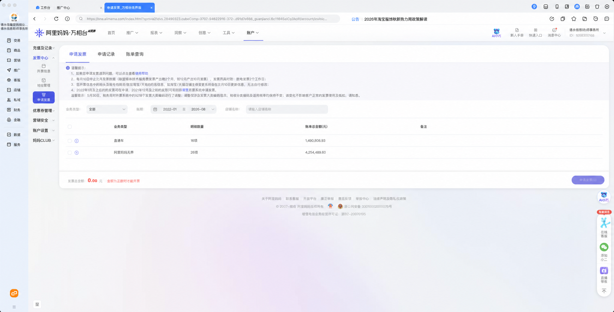Open 开票信息 in invoice center
Viewport: 614px width, 312px height.
click(x=44, y=68)
